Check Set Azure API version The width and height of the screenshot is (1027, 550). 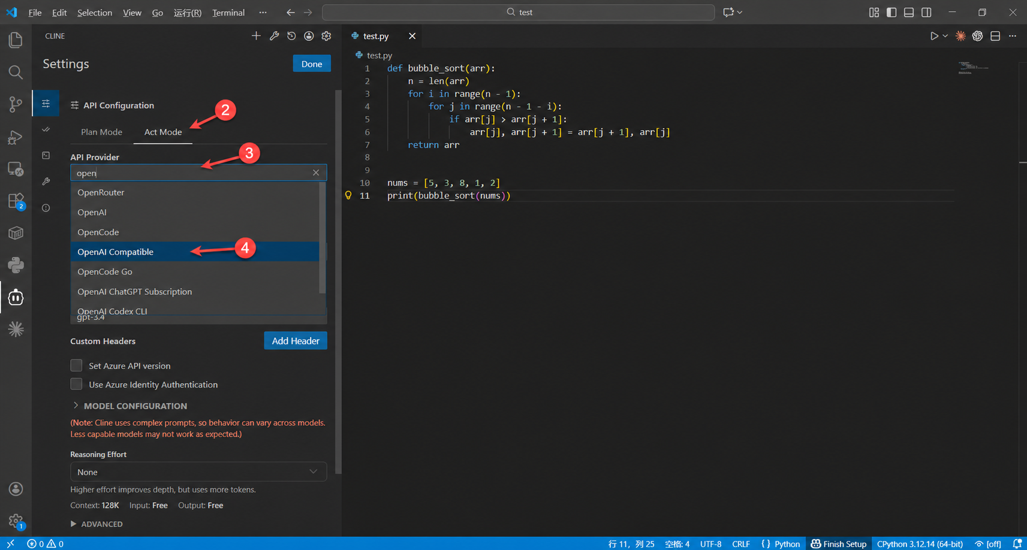(76, 365)
